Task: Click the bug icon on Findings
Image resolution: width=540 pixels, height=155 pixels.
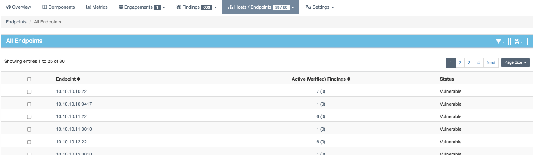Action: 178,7
